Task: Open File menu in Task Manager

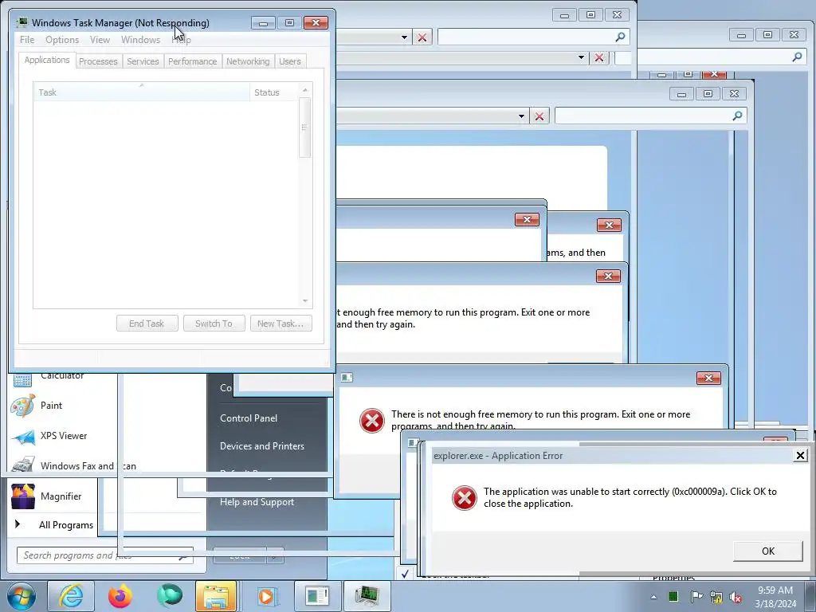Action: click(27, 40)
